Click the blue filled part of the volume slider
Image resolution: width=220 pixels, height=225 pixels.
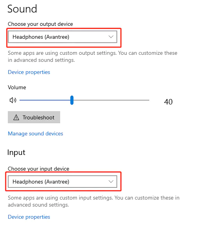45,100
